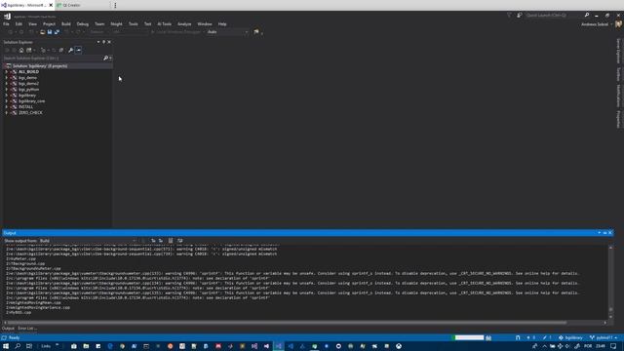Click Collapse All icon in Solution Explorer
Viewport: 624px width, 351px height.
click(x=60, y=50)
